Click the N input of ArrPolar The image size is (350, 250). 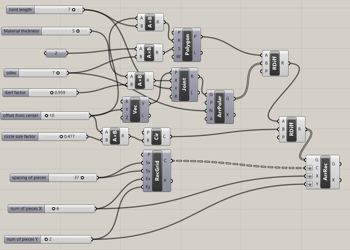click(211, 111)
